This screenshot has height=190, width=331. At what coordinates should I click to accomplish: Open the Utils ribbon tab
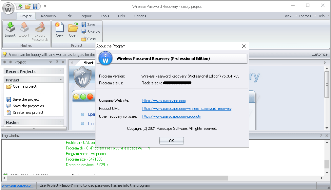pos(121,16)
